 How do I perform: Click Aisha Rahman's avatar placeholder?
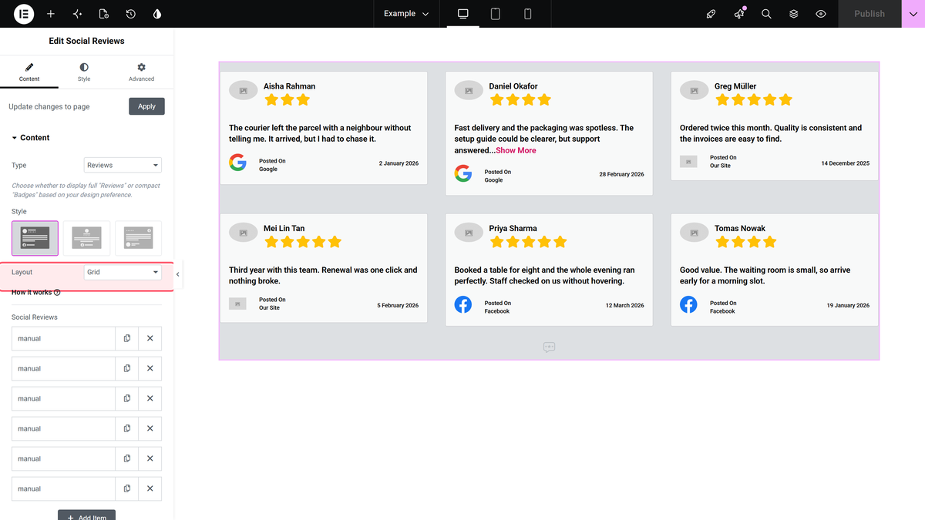(x=244, y=91)
